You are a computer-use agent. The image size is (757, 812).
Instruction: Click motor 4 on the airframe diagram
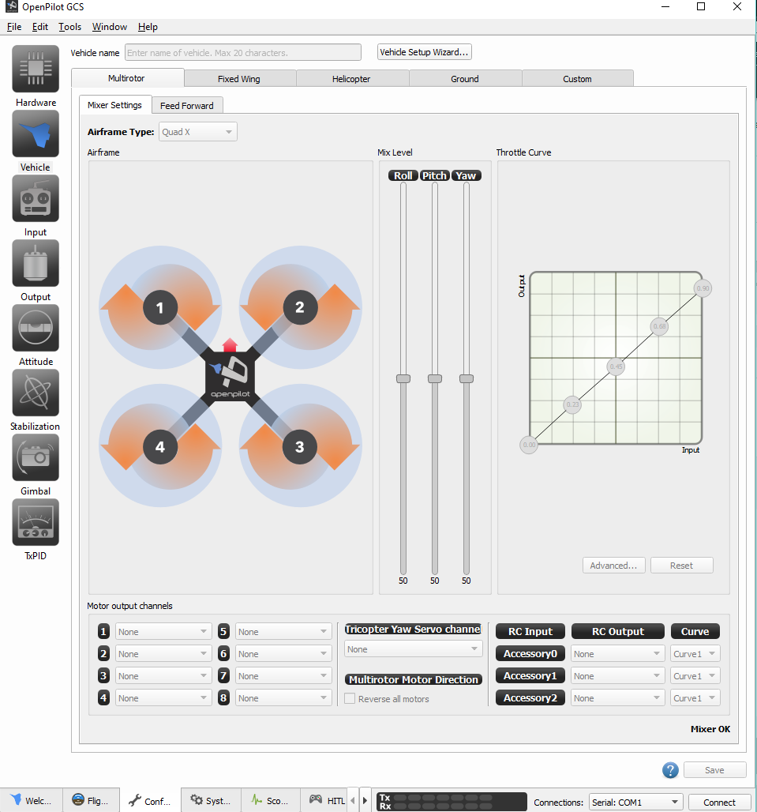pos(160,447)
